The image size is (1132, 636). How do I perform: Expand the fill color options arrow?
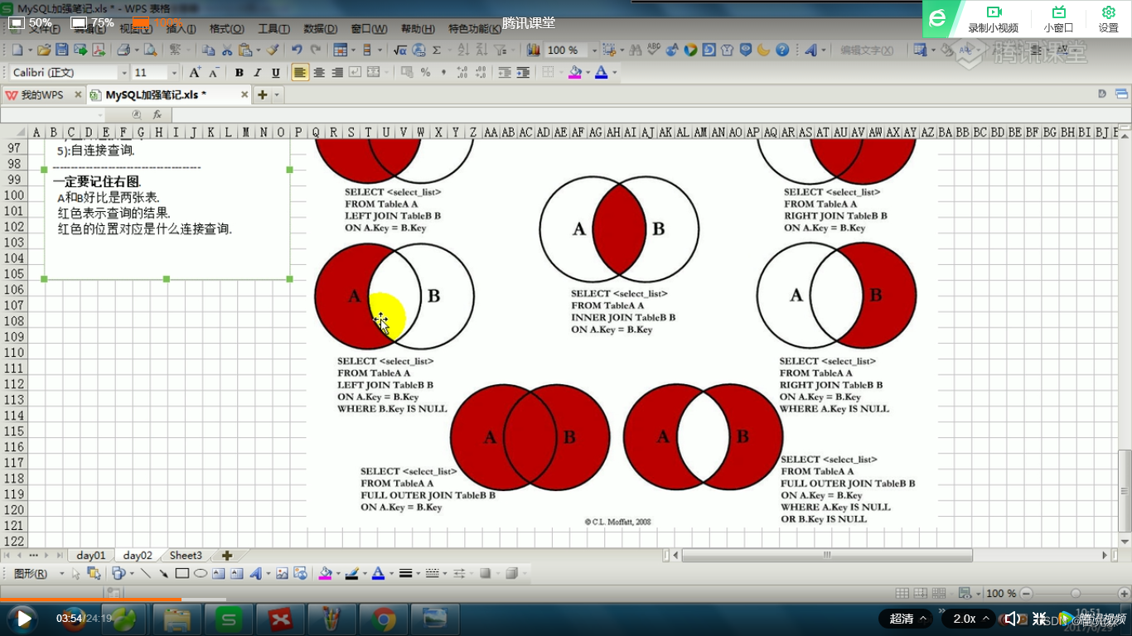(588, 73)
